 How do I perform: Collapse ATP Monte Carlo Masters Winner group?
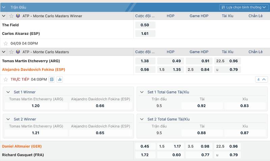pos(4,16)
